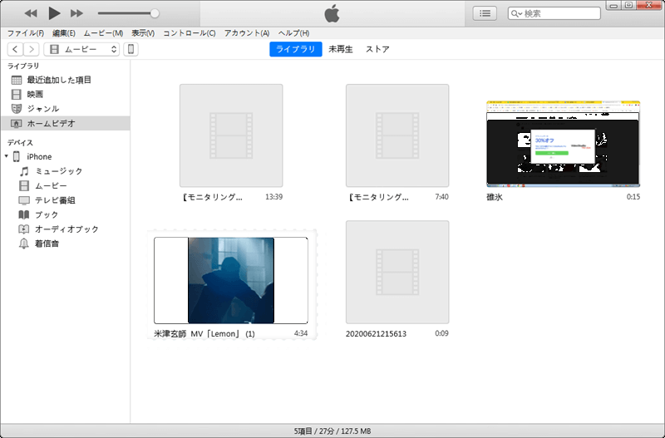Open the ムービー media type dropdown
This screenshot has height=438, width=665.
pyautogui.click(x=83, y=50)
